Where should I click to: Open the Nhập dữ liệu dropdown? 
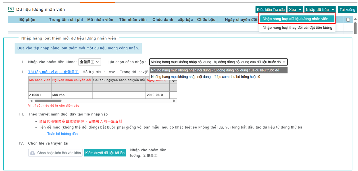(x=320, y=10)
